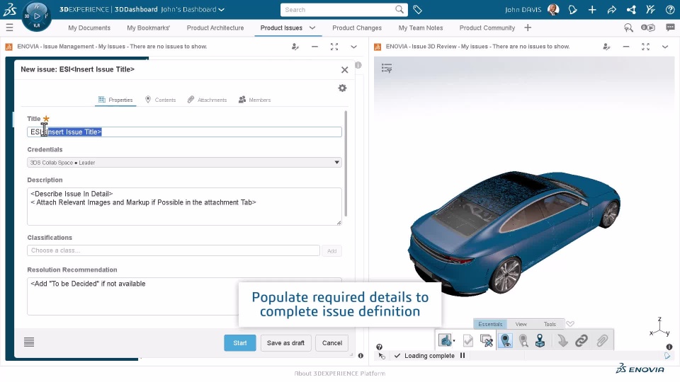Image resolution: width=680 pixels, height=382 pixels.
Task: Open John Davis profile picture
Action: (x=553, y=9)
